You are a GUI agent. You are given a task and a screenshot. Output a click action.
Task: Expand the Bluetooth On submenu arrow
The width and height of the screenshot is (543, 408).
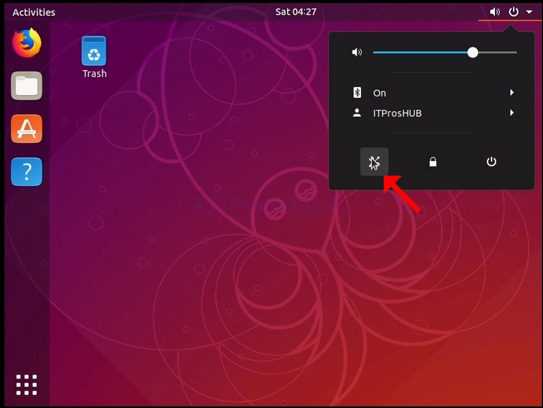click(511, 92)
